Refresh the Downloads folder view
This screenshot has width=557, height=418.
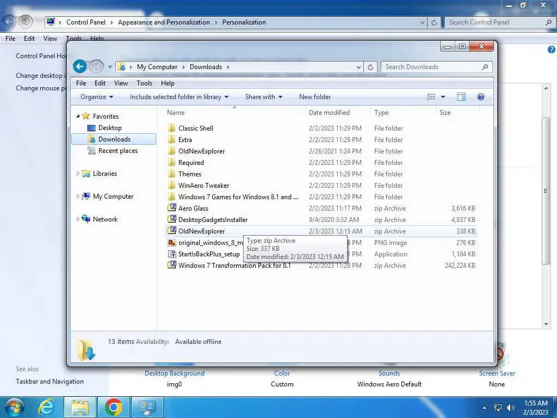370,67
